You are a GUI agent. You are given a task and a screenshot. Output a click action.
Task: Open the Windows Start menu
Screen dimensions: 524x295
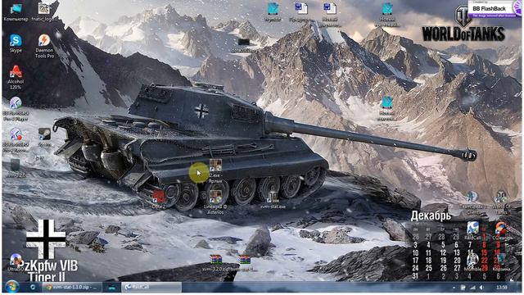11,287
